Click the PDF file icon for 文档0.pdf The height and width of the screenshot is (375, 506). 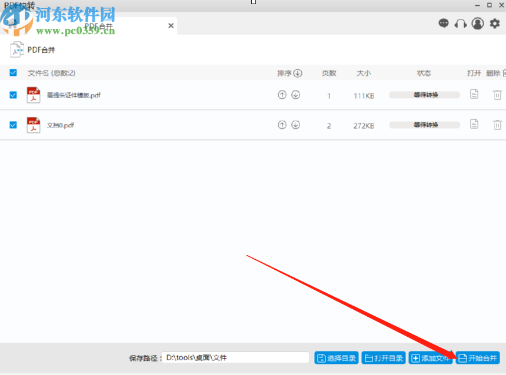[x=34, y=125]
